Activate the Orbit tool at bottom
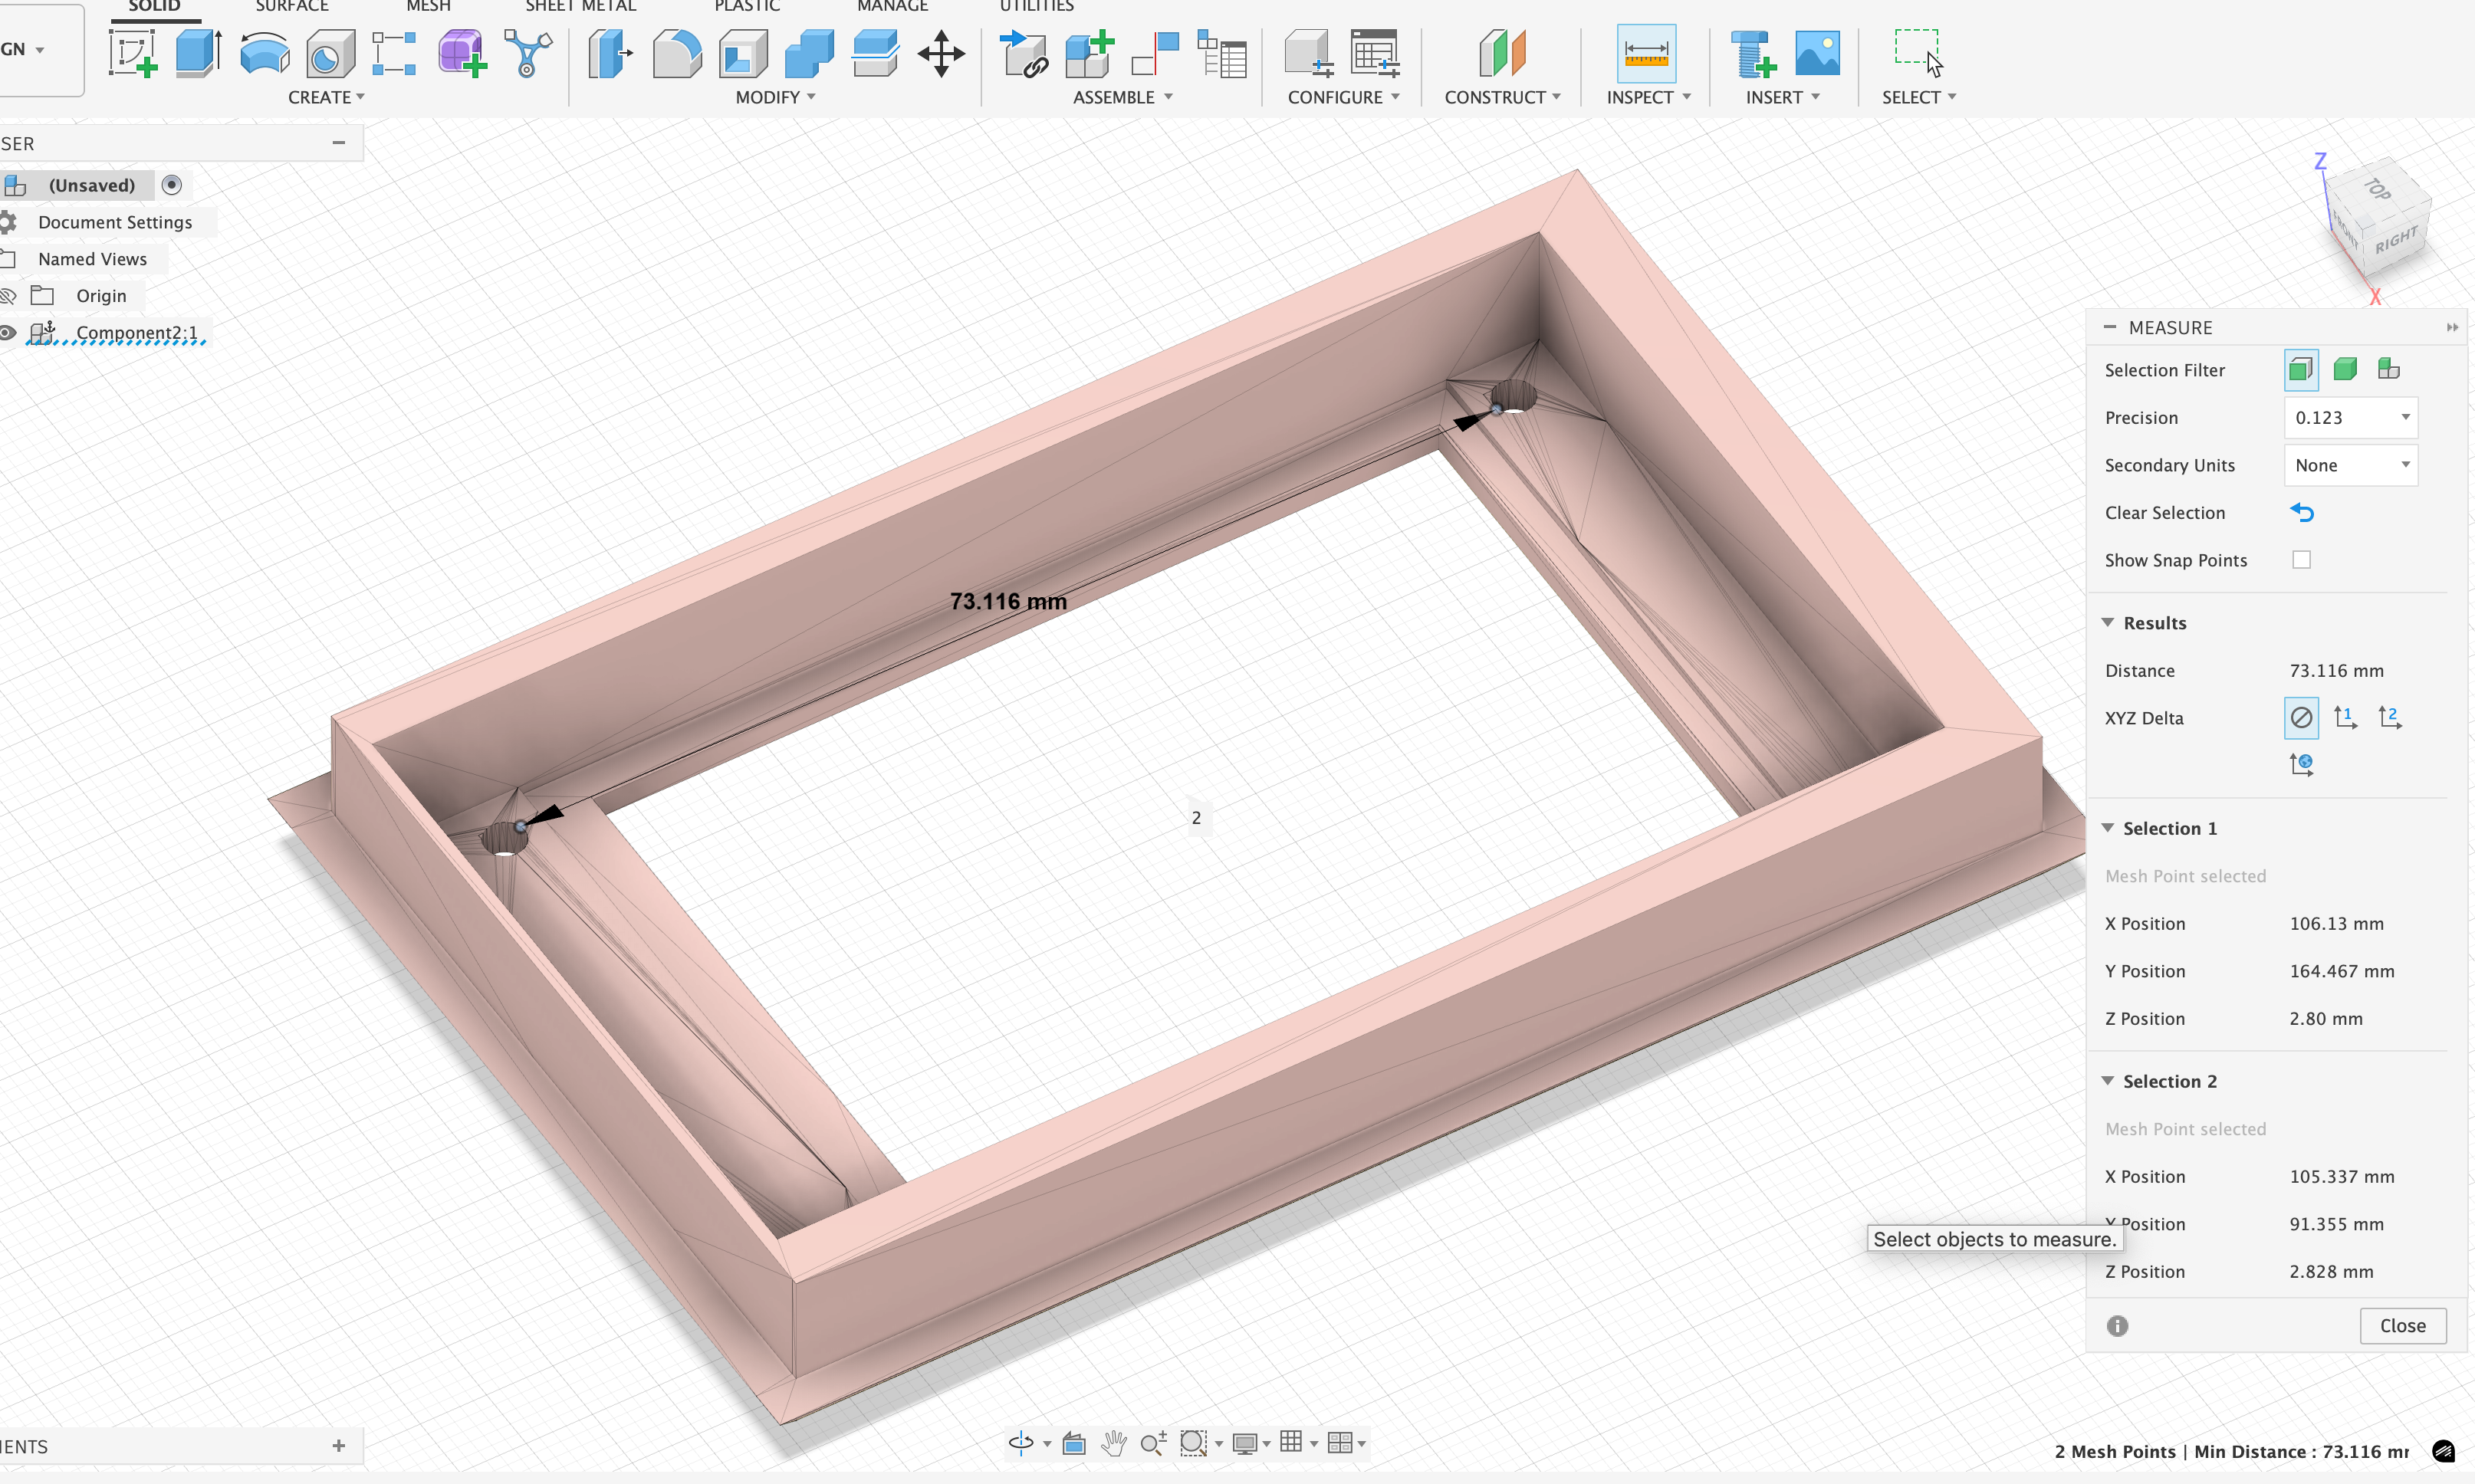This screenshot has height=1484, width=2475. point(1022,1443)
